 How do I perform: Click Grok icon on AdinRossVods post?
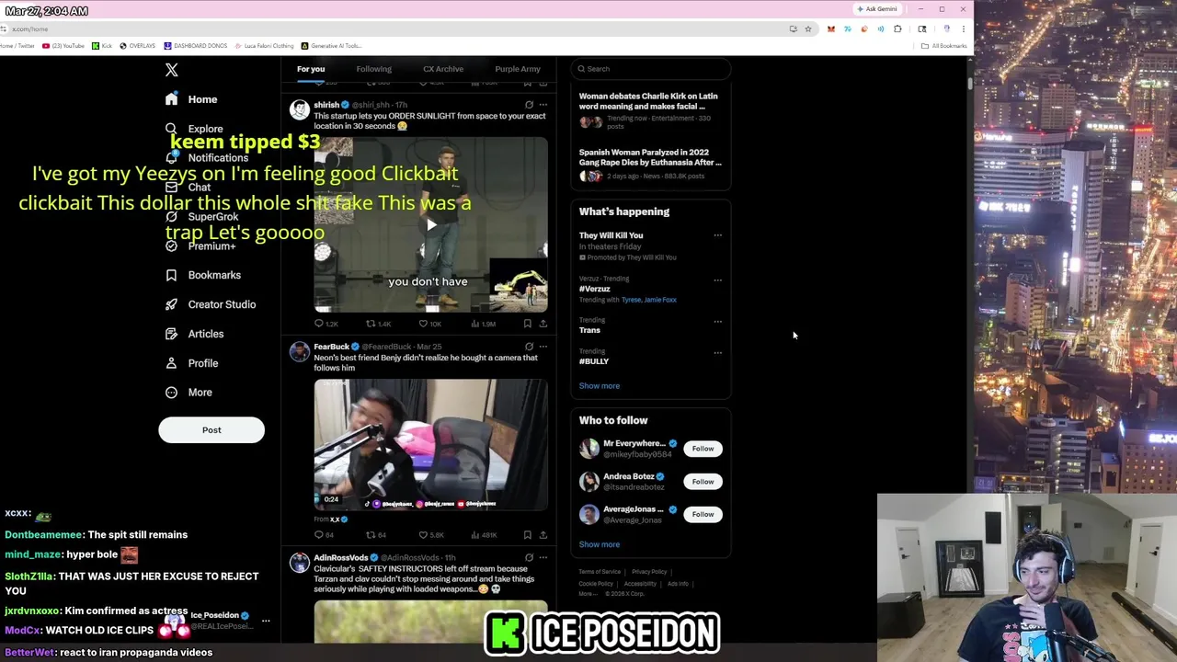(529, 557)
